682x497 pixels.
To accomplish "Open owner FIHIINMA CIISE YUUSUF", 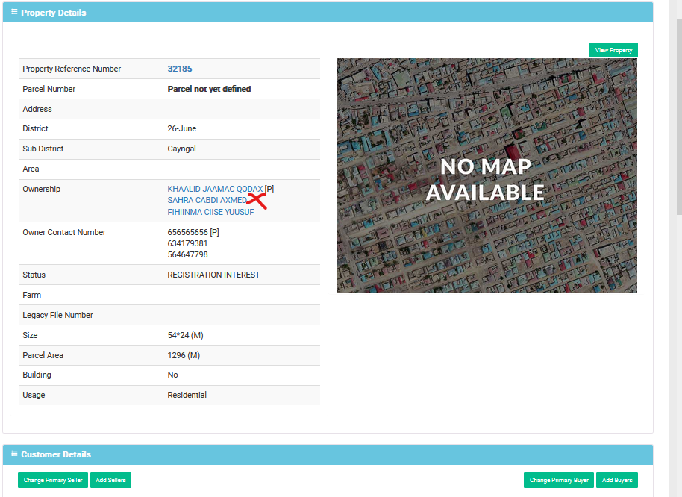I will [x=210, y=212].
